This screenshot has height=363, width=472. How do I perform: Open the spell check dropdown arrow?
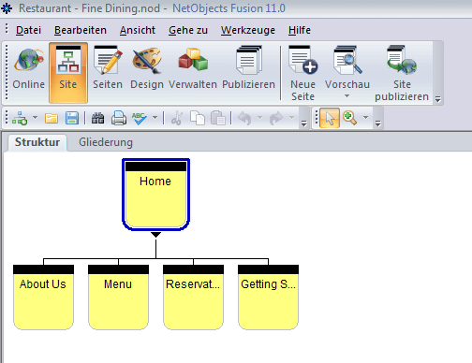[155, 118]
